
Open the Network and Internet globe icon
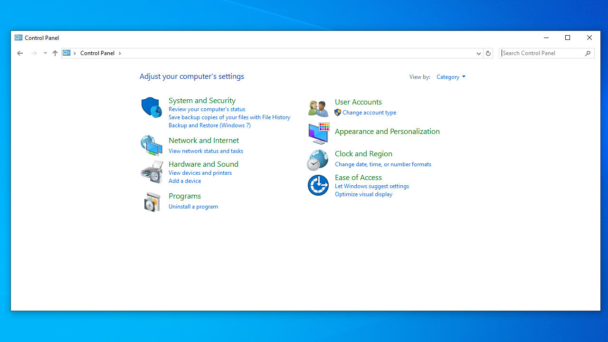tap(152, 145)
